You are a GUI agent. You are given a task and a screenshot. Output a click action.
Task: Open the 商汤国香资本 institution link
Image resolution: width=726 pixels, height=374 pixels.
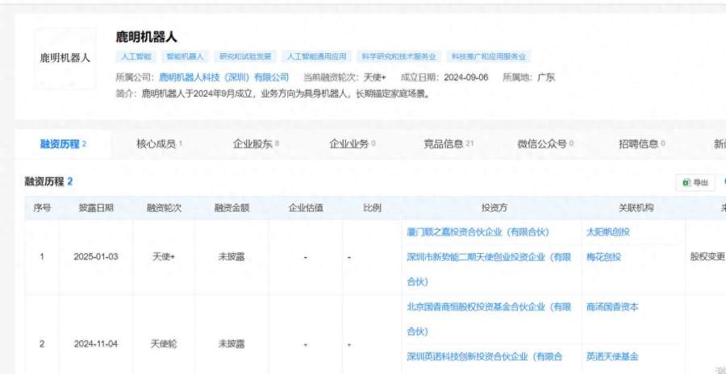point(612,307)
